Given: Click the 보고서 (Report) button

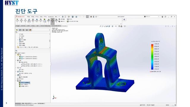Looking at the screenshot, I should (x=69, y=19).
